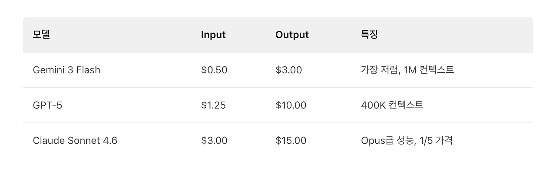Click the Opus급 성능, 1/5 가격 text
Image resolution: width=556 pixels, height=175 pixels.
(x=407, y=140)
